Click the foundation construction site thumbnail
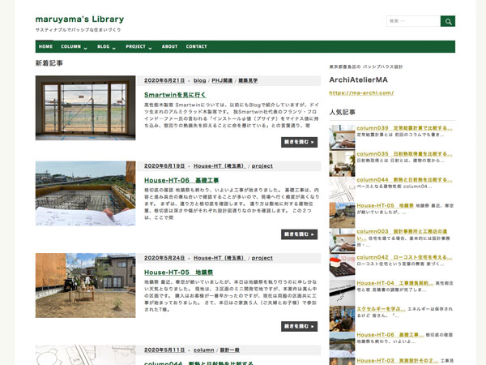The height and width of the screenshot is (365, 486). click(85, 193)
